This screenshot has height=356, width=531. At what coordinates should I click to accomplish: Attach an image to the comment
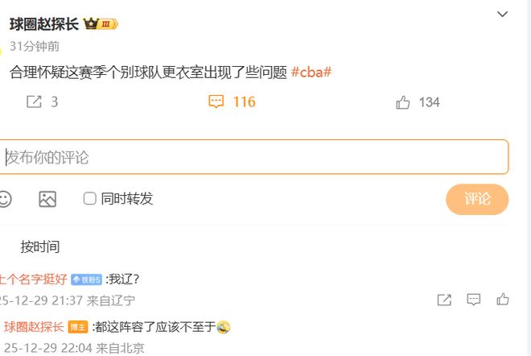tap(47, 199)
